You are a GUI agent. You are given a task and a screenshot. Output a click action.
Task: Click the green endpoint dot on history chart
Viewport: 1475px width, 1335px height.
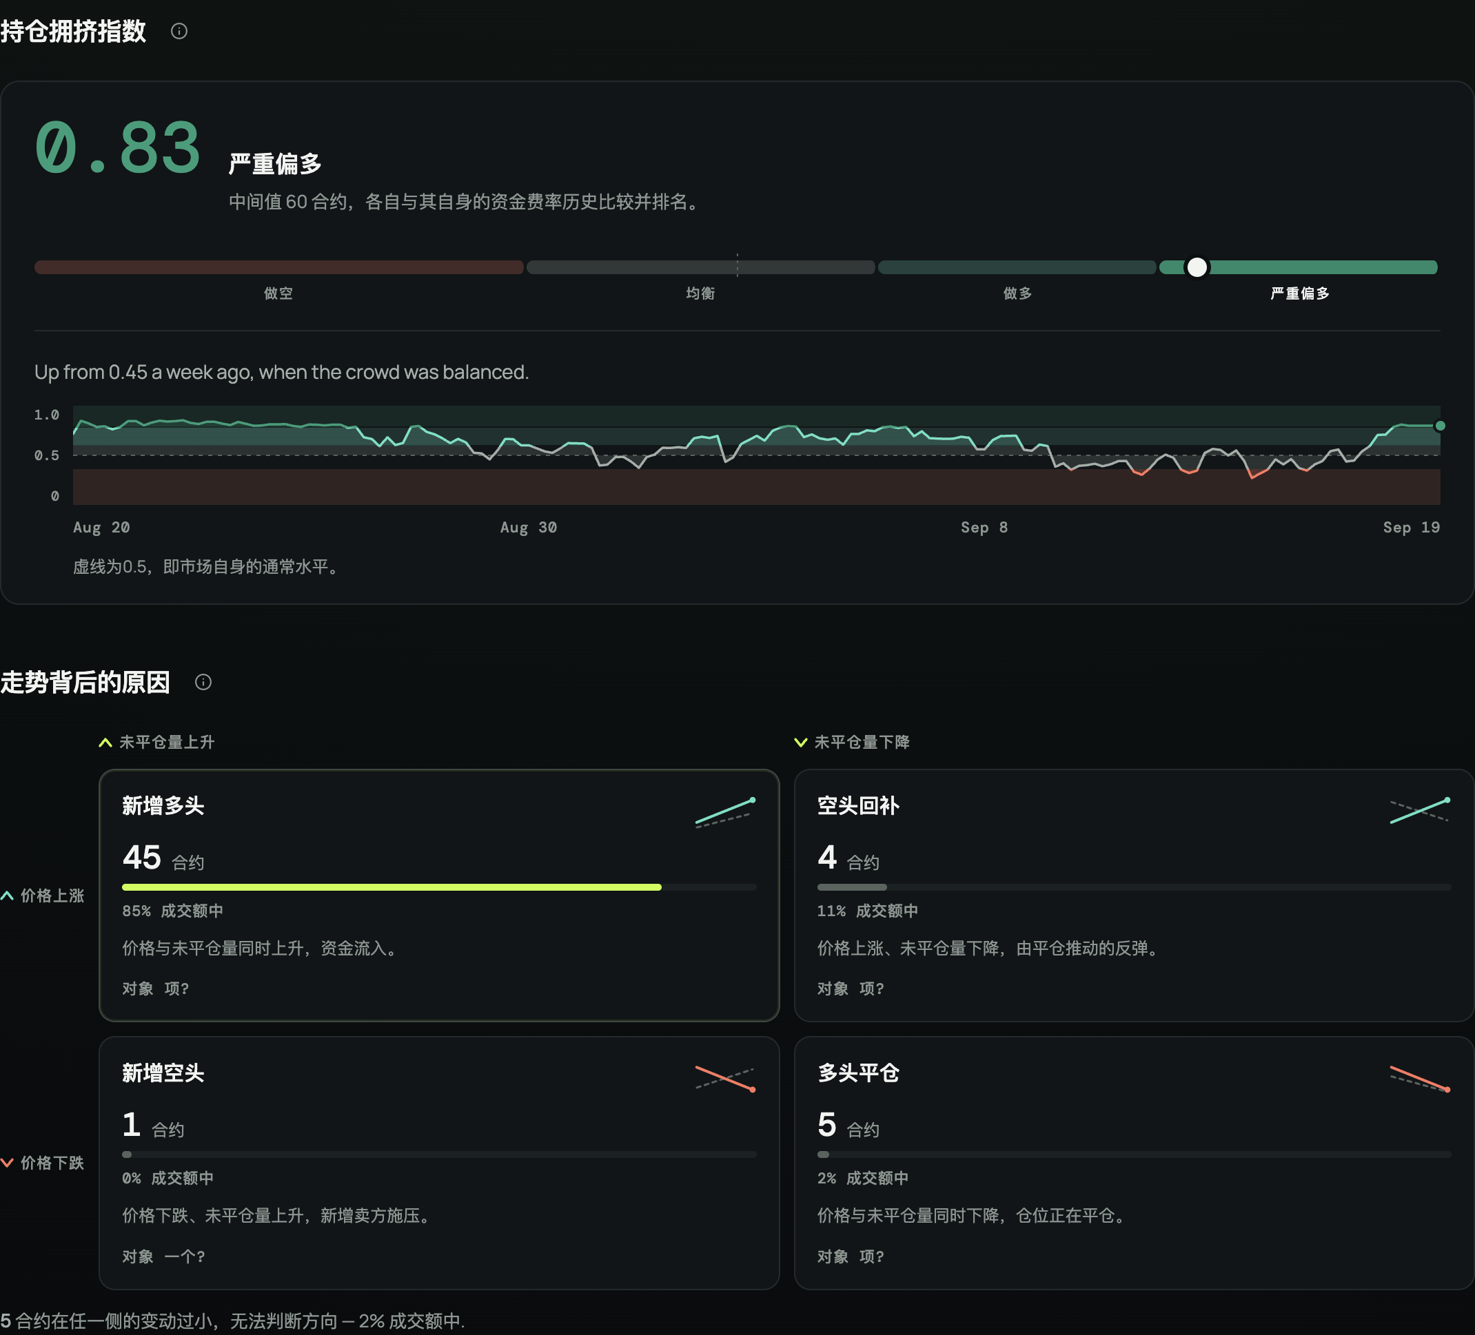tap(1440, 426)
